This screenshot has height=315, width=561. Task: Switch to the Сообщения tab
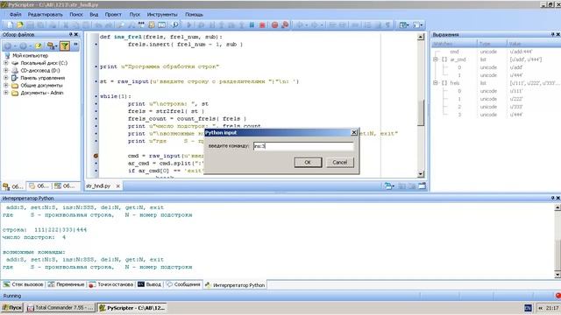pos(183,284)
